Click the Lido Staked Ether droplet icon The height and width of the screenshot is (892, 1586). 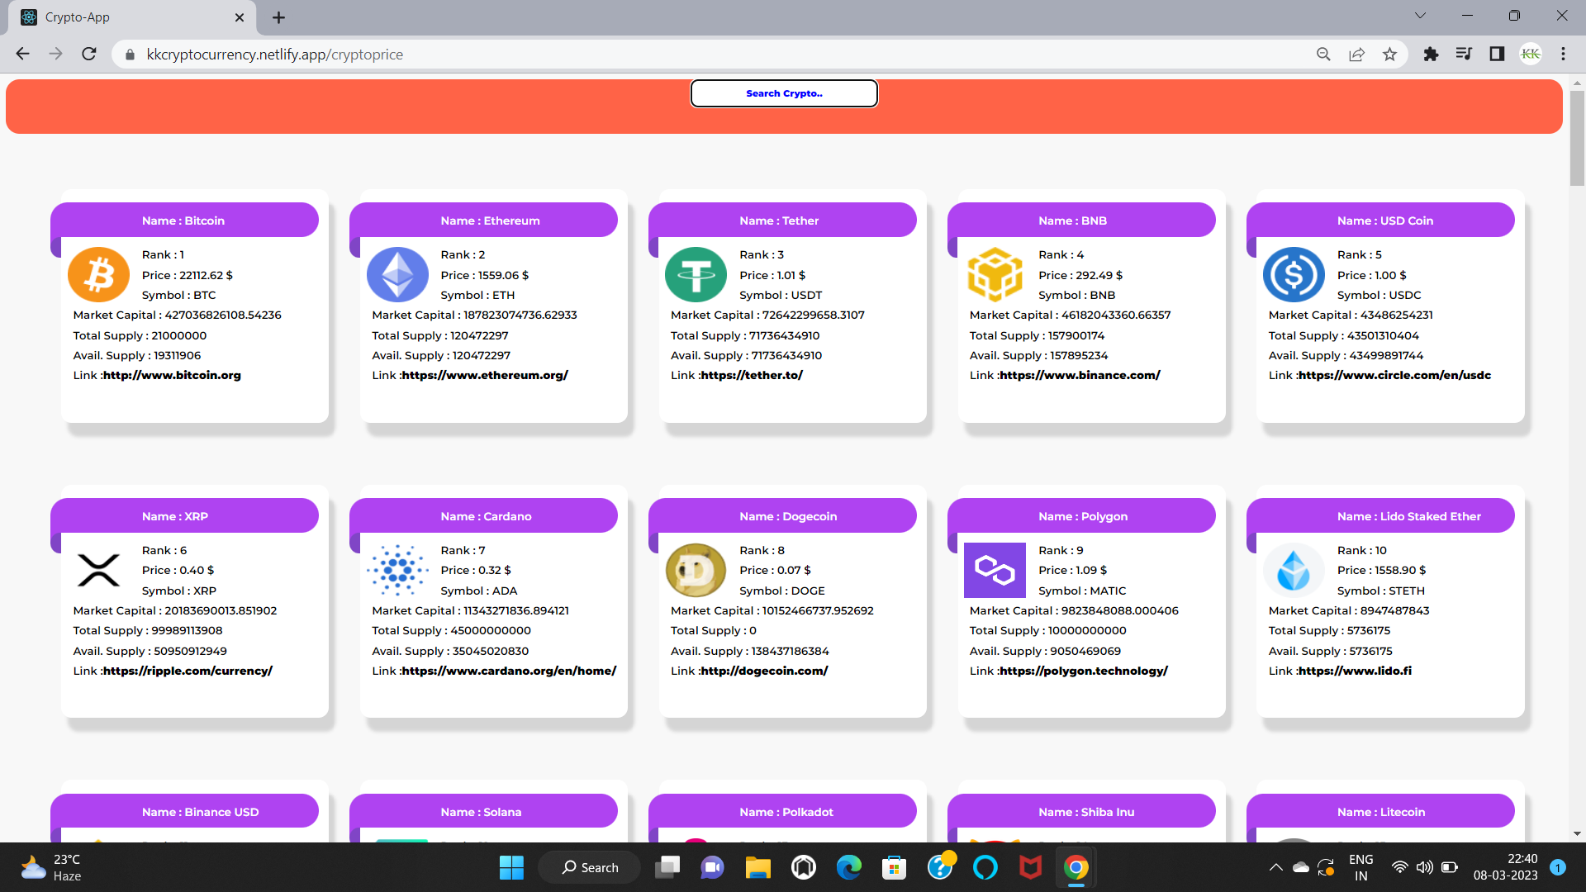[1293, 570]
